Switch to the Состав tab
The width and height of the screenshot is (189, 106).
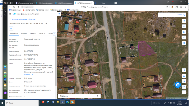coord(50,34)
